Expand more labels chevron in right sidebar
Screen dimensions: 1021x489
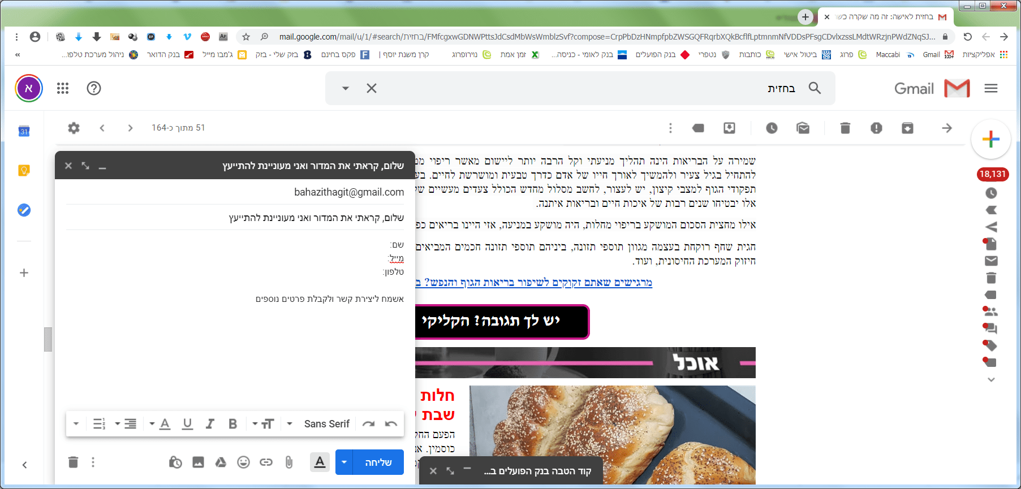(x=991, y=379)
